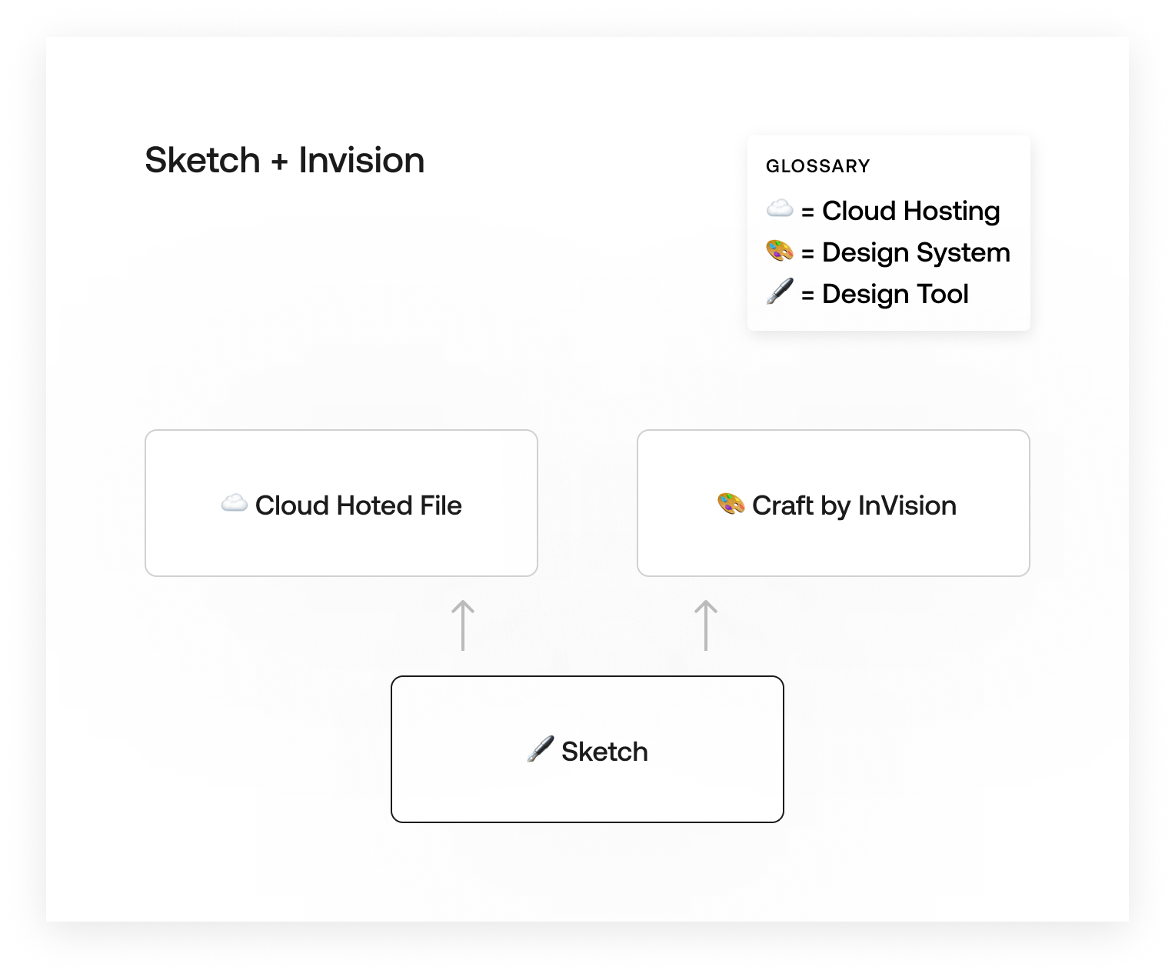The image size is (1175, 977).
Task: Click the "= Design Tool" glossary text
Action: pyautogui.click(x=884, y=294)
